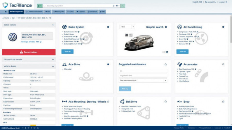
Task: Click Show all under Air Conditioning
Action: click(x=183, y=52)
